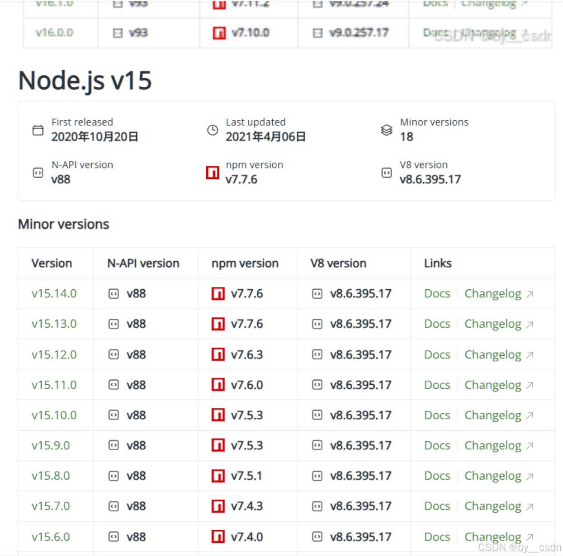Image resolution: width=563 pixels, height=556 pixels.
Task: Select the Version column header
Action: click(52, 264)
